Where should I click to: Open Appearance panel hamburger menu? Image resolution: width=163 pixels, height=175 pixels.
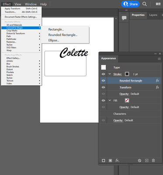pyautogui.click(x=159, y=59)
